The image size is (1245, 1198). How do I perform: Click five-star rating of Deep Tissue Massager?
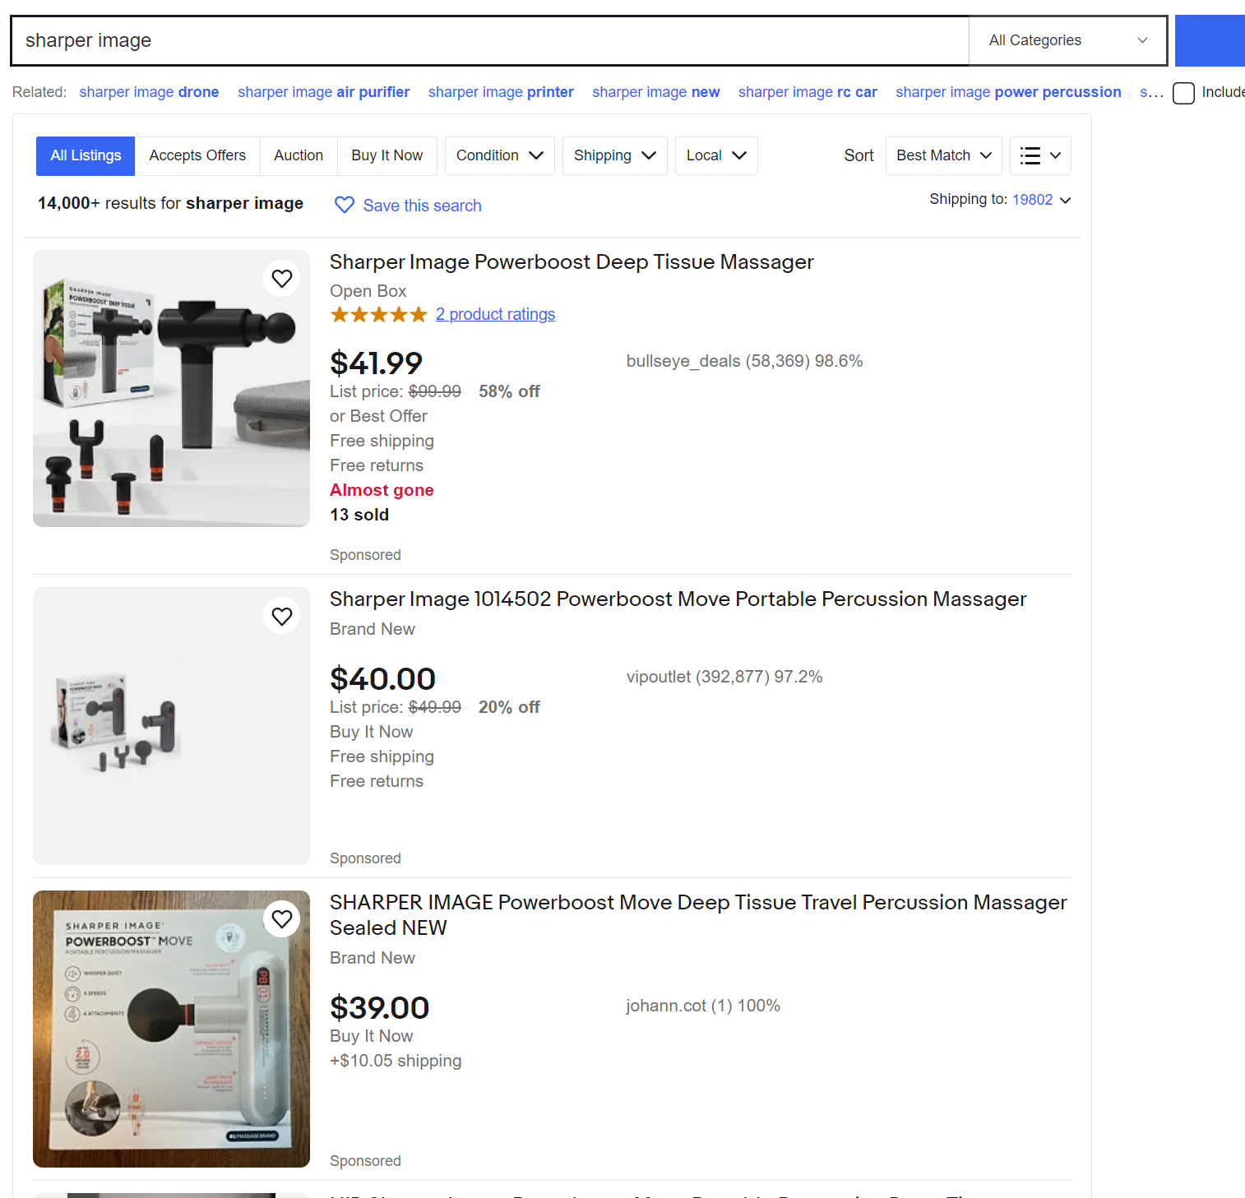pyautogui.click(x=378, y=314)
